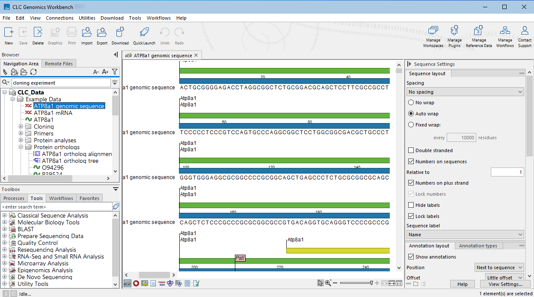This screenshot has width=534, height=297.
Task: Switch to text view at bottom
Action: coord(153,283)
